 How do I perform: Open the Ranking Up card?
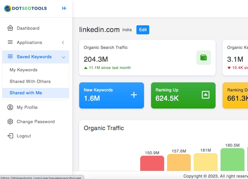(183, 95)
